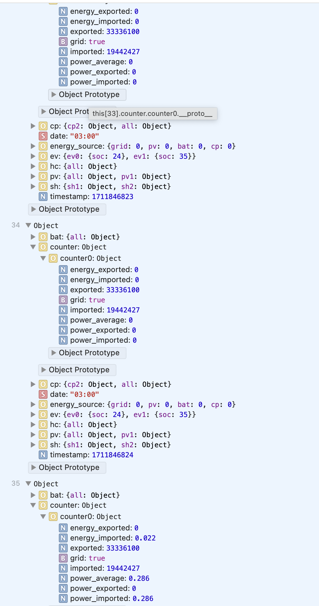Image resolution: width=319 pixels, height=606 pixels.
Task: Expand the cp entry in object 34
Action: tap(33, 384)
